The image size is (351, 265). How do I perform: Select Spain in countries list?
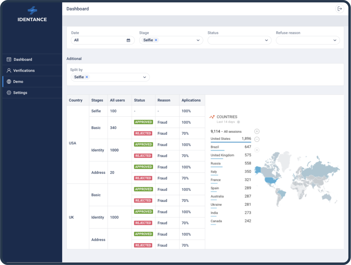point(215,188)
